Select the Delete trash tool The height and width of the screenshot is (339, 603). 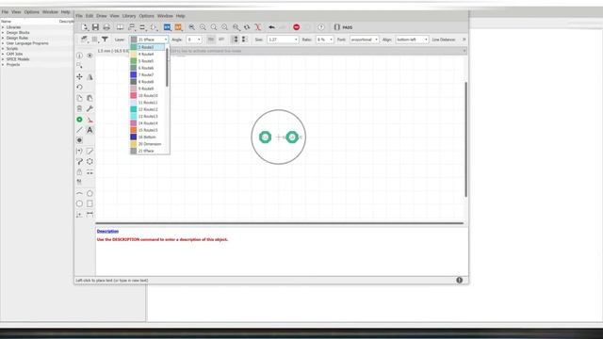79,109
